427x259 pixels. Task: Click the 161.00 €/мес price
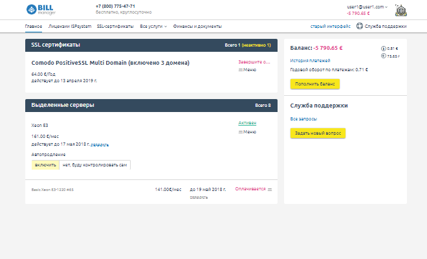coord(45,137)
